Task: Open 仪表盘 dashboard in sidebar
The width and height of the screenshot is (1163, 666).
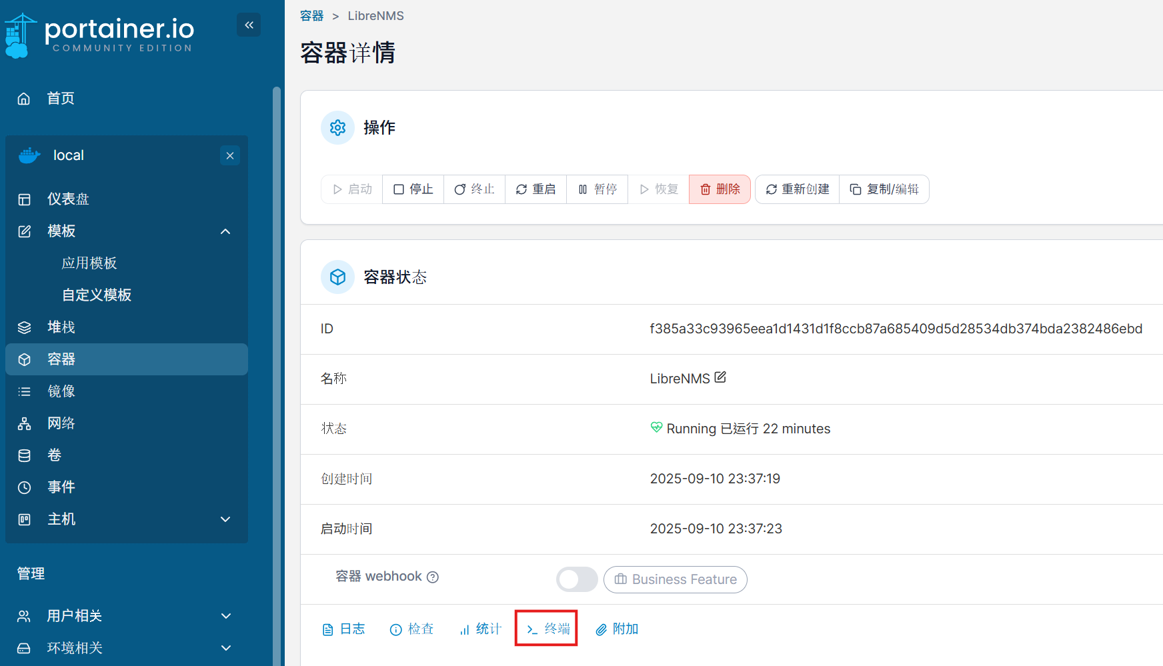Action: coord(67,199)
